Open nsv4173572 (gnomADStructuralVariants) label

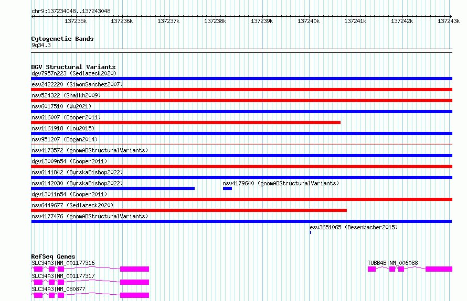click(x=90, y=150)
